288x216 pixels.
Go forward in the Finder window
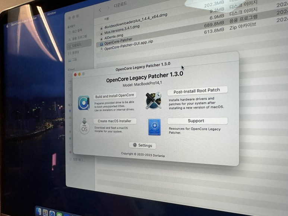tap(108, 8)
